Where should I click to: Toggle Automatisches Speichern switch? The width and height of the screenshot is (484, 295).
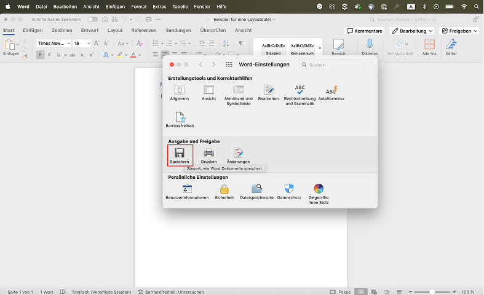point(93,19)
